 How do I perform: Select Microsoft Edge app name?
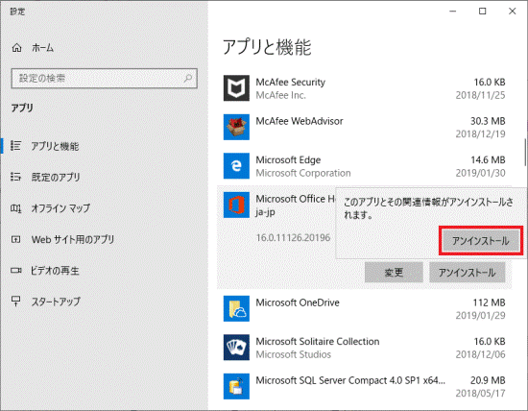click(288, 160)
